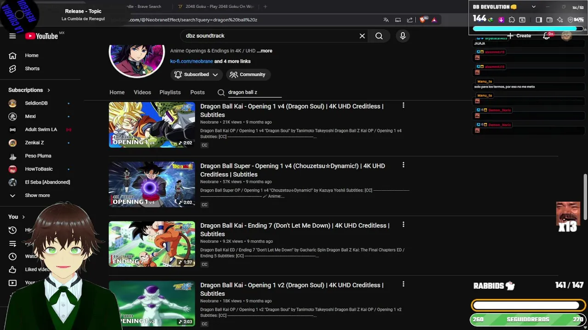Open Brave Shields lion icon
Screen dimensions: 588x330
pyautogui.click(x=423, y=20)
